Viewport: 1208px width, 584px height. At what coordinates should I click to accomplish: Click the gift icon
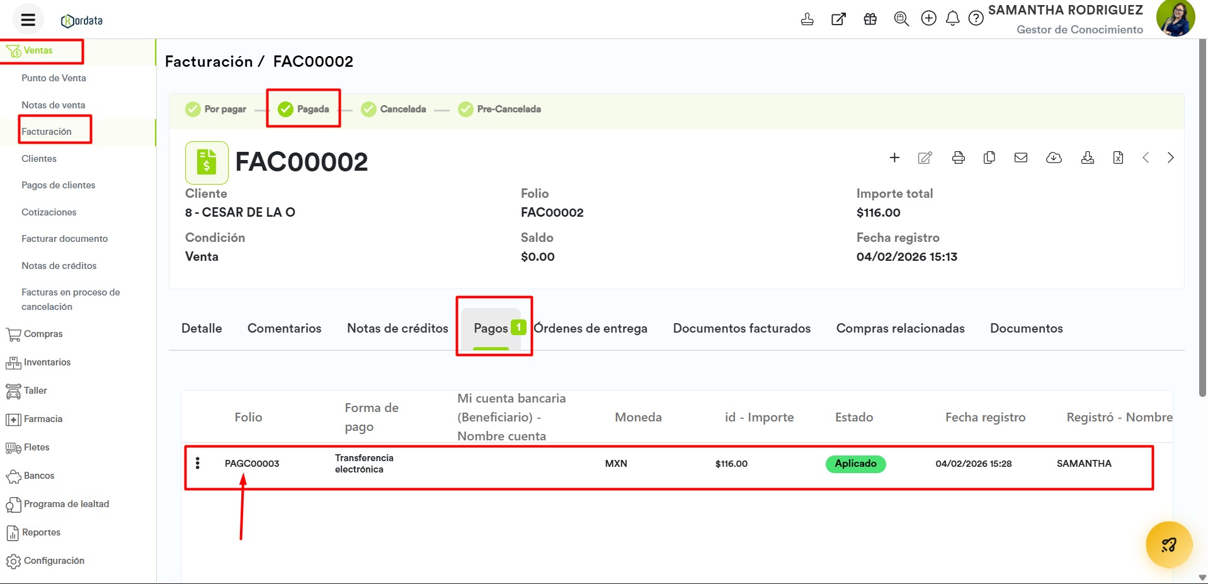[x=870, y=19]
